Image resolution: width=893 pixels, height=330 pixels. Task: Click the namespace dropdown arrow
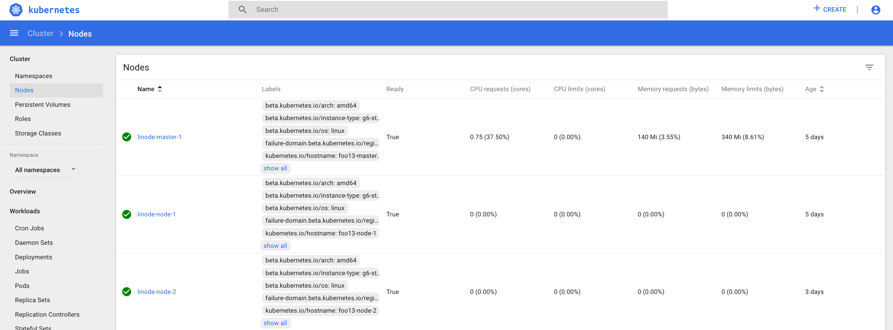[73, 169]
